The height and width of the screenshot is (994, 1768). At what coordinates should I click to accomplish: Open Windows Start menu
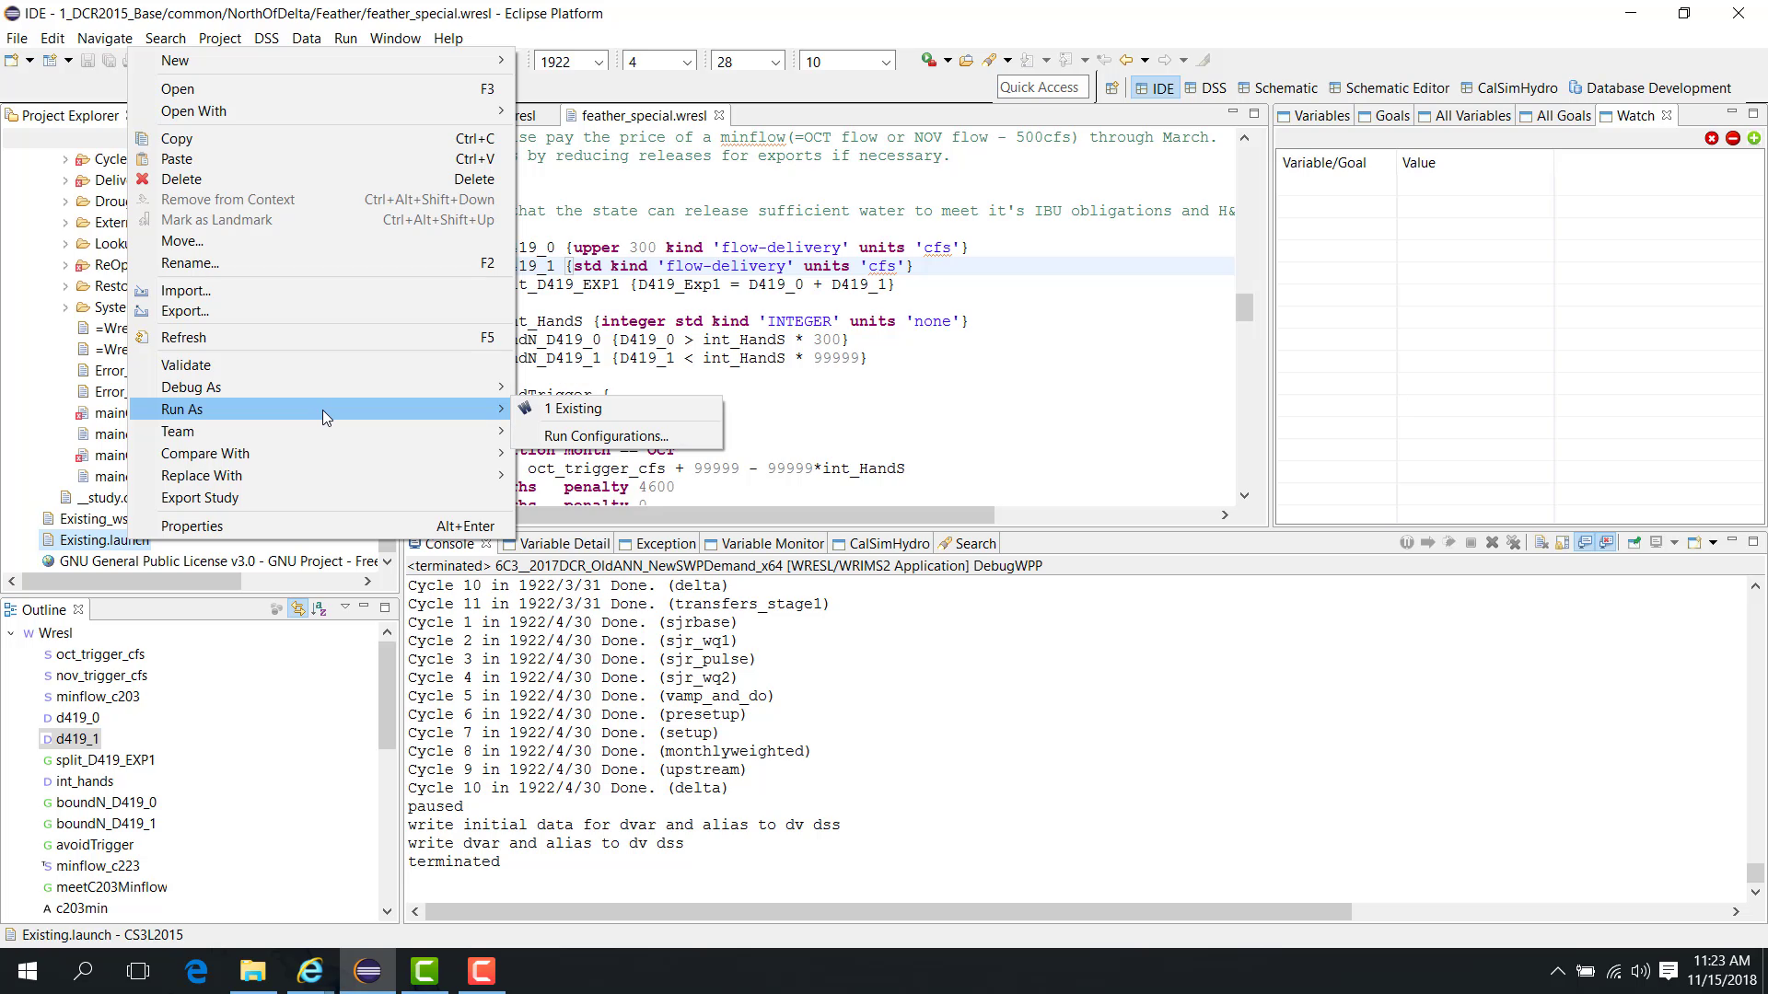[28, 971]
